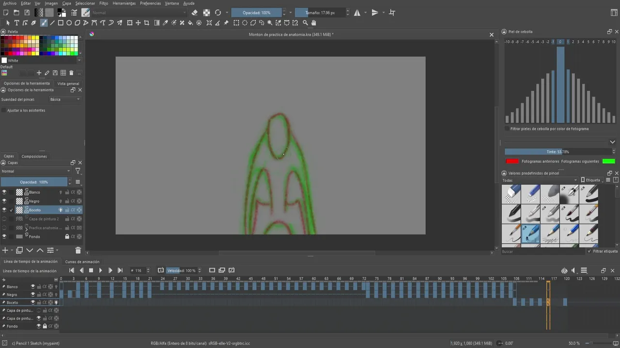This screenshot has height=348, width=620.
Task: Toggle the Filtrar etiqueta checkbox
Action: [x=589, y=251]
